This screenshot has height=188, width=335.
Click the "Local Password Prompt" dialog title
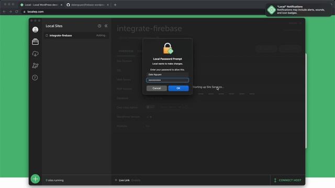(x=167, y=59)
